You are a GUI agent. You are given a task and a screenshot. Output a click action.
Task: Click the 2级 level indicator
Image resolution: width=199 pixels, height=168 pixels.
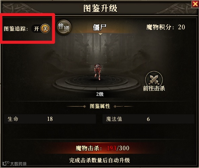pos(100,94)
